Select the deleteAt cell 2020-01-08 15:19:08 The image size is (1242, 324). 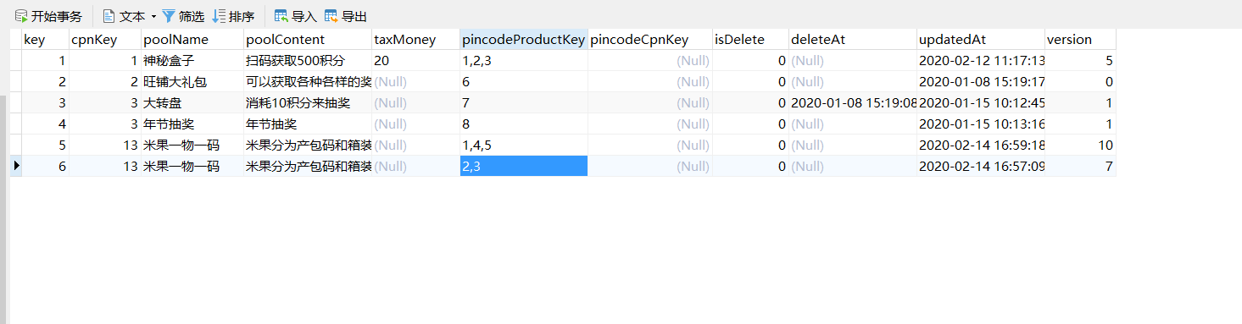(853, 103)
